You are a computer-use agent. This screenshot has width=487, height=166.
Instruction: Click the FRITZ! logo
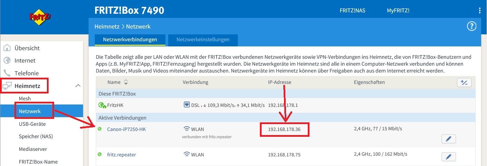40,17
